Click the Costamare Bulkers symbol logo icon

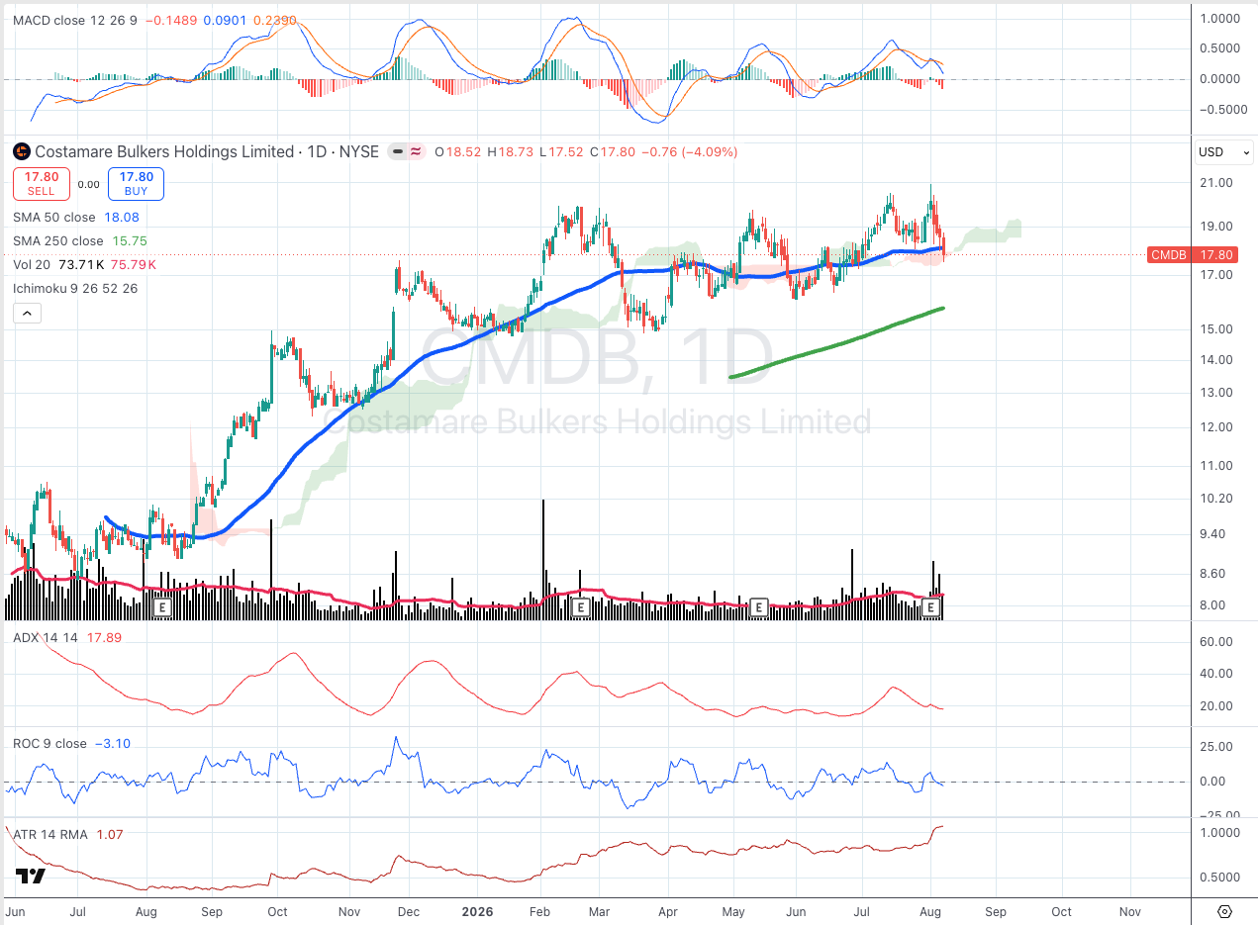pyautogui.click(x=21, y=151)
